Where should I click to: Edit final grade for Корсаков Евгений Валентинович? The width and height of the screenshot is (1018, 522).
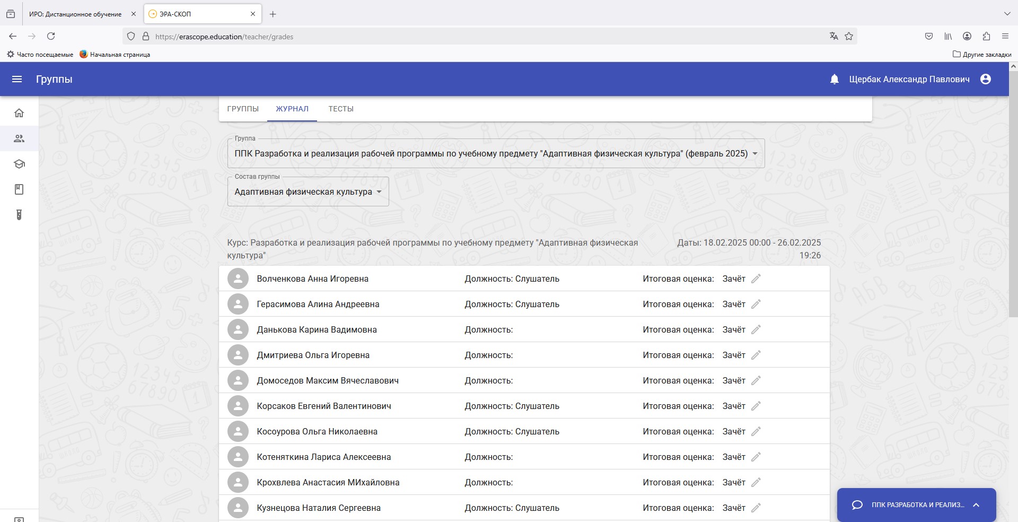click(756, 406)
